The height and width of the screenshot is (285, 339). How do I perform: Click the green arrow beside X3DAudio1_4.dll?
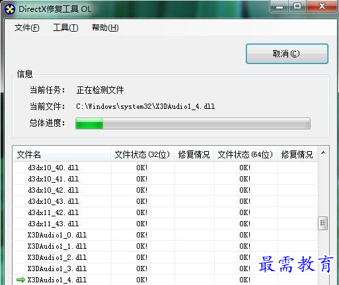[20, 280]
